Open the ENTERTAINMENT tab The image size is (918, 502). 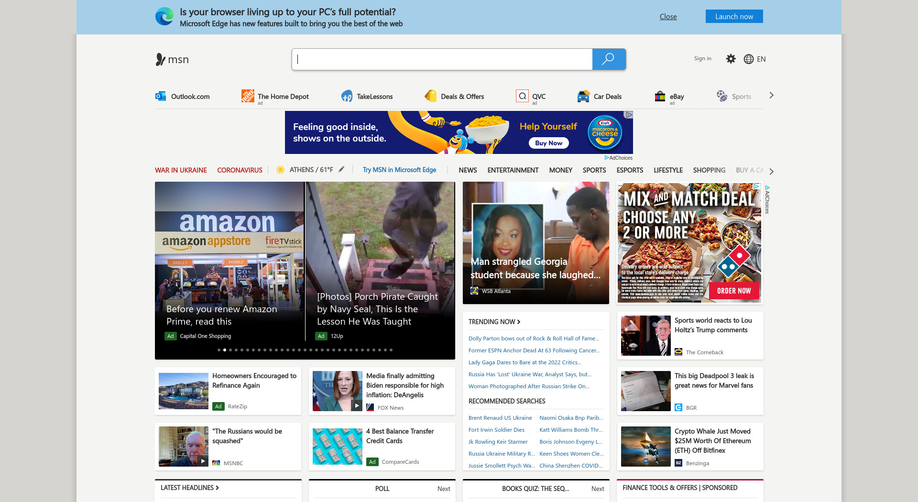tap(513, 170)
